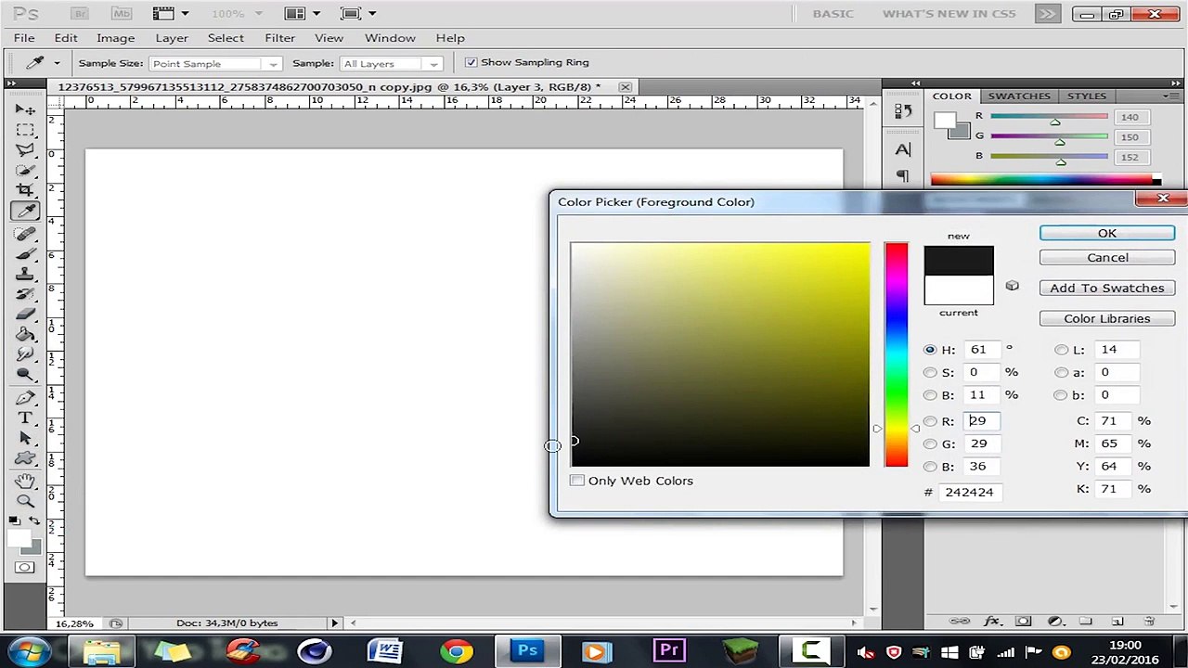Select the Eraser tool

pyautogui.click(x=25, y=315)
